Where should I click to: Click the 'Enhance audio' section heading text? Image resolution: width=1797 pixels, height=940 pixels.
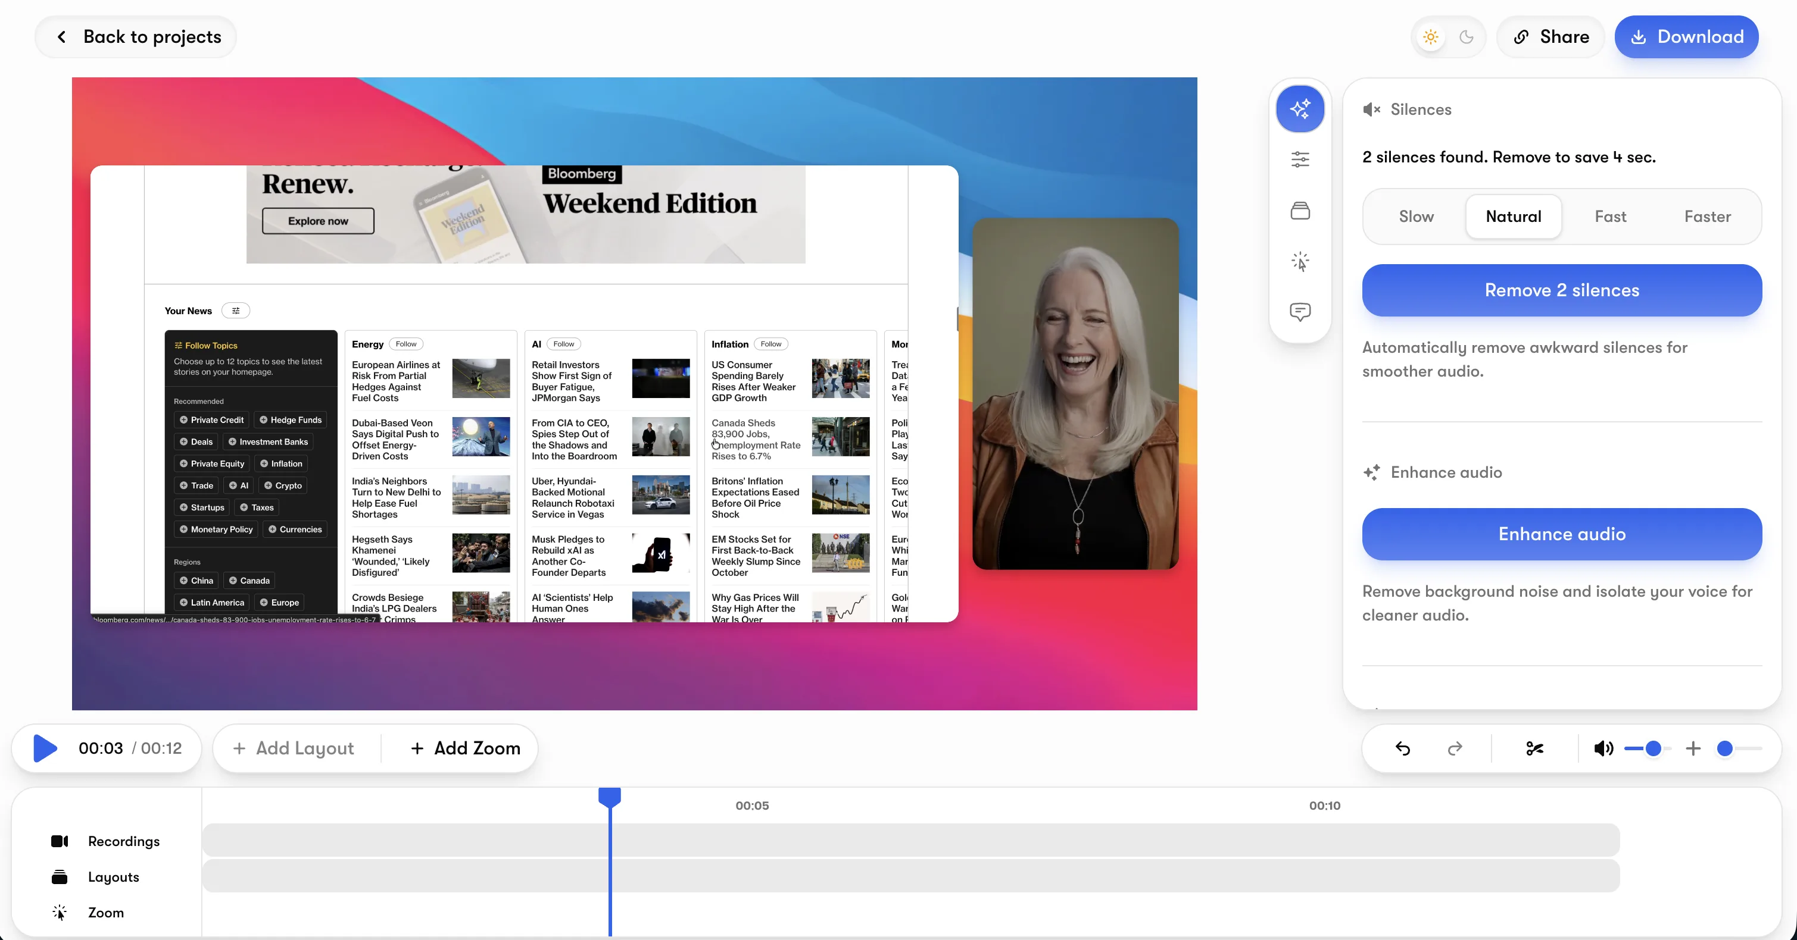(1446, 472)
